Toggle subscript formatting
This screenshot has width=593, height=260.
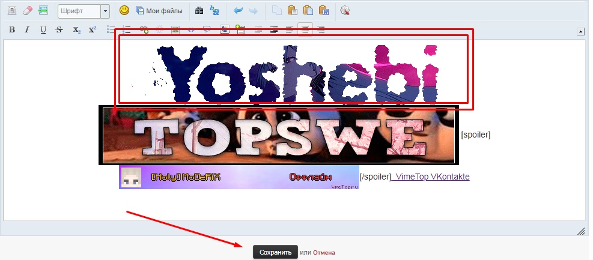[77, 29]
